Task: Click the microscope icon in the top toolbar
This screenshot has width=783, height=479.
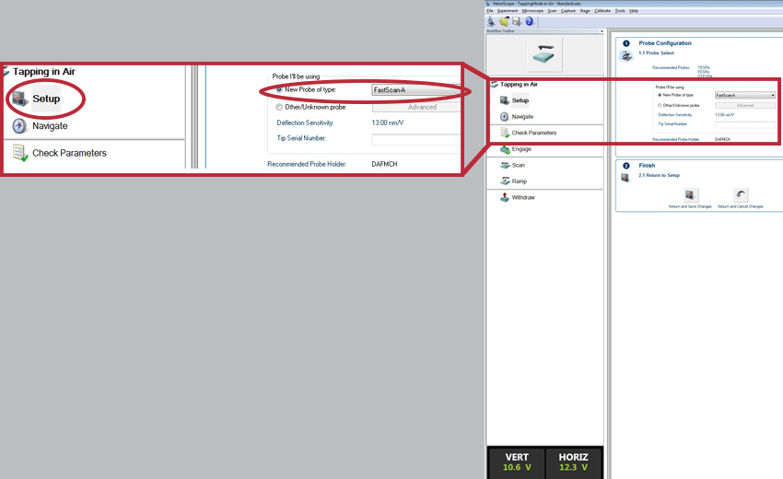Action: pyautogui.click(x=492, y=21)
